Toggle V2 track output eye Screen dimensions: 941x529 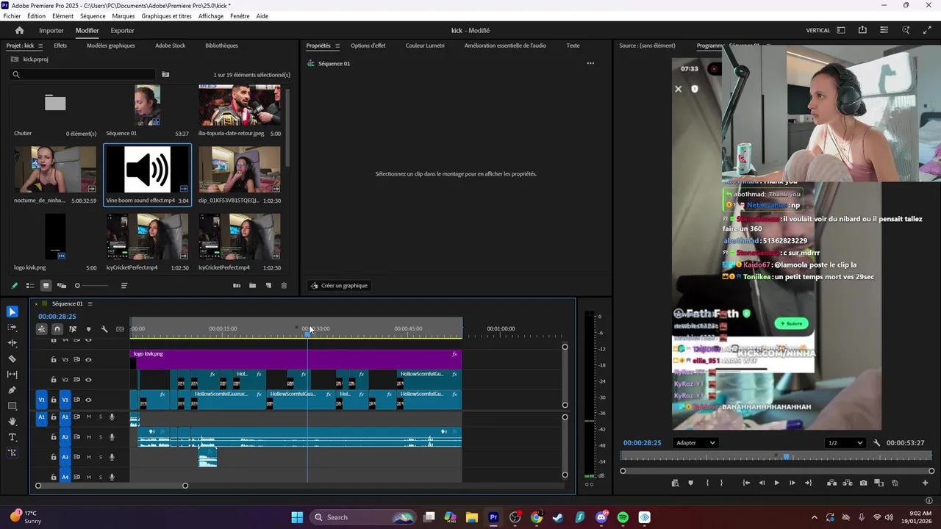[88, 380]
